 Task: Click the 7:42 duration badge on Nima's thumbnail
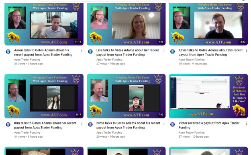tap(161, 115)
